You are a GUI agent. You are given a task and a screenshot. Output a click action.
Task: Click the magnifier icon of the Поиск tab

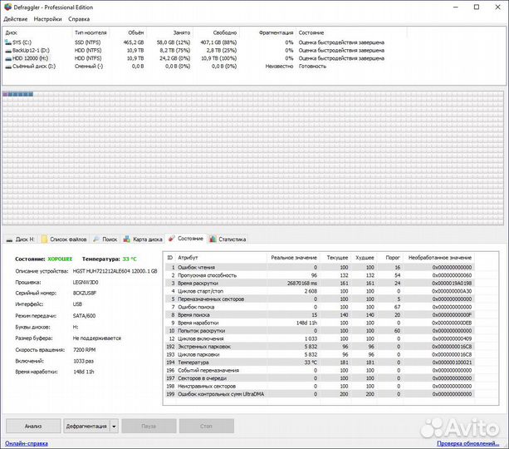(x=96, y=239)
